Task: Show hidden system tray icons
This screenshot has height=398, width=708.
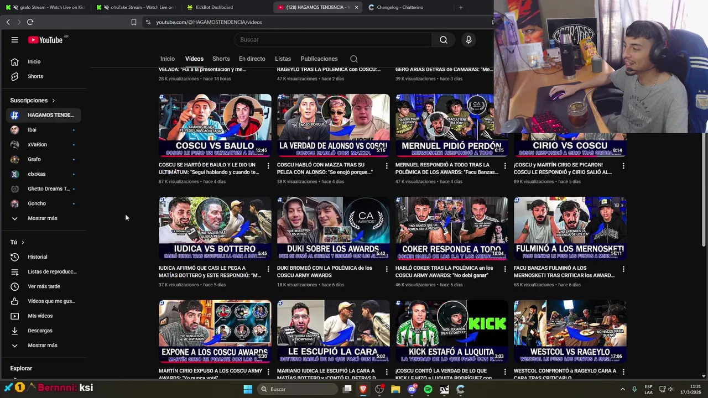Action: pos(622,389)
